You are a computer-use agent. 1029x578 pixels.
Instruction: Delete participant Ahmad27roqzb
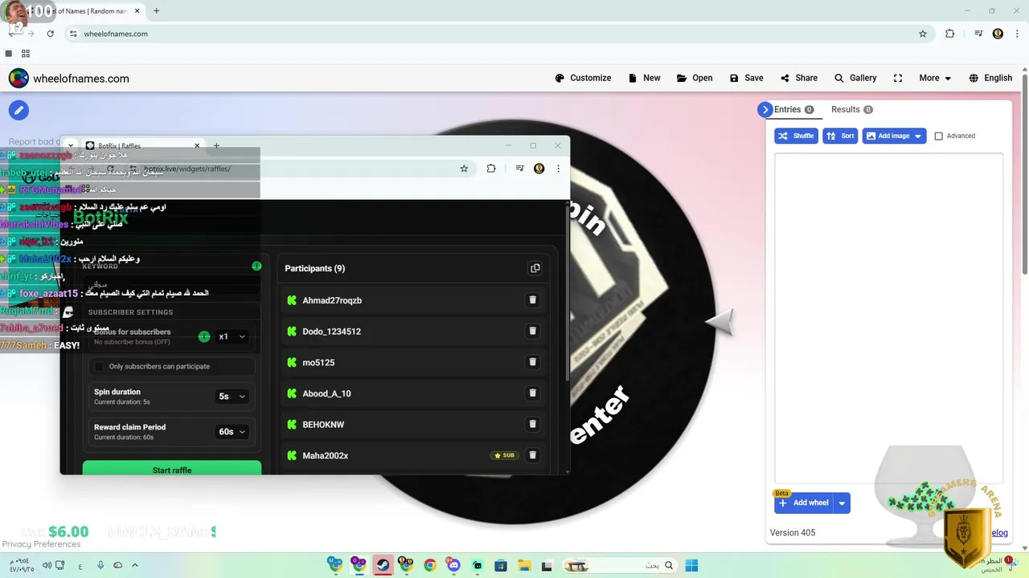click(532, 300)
